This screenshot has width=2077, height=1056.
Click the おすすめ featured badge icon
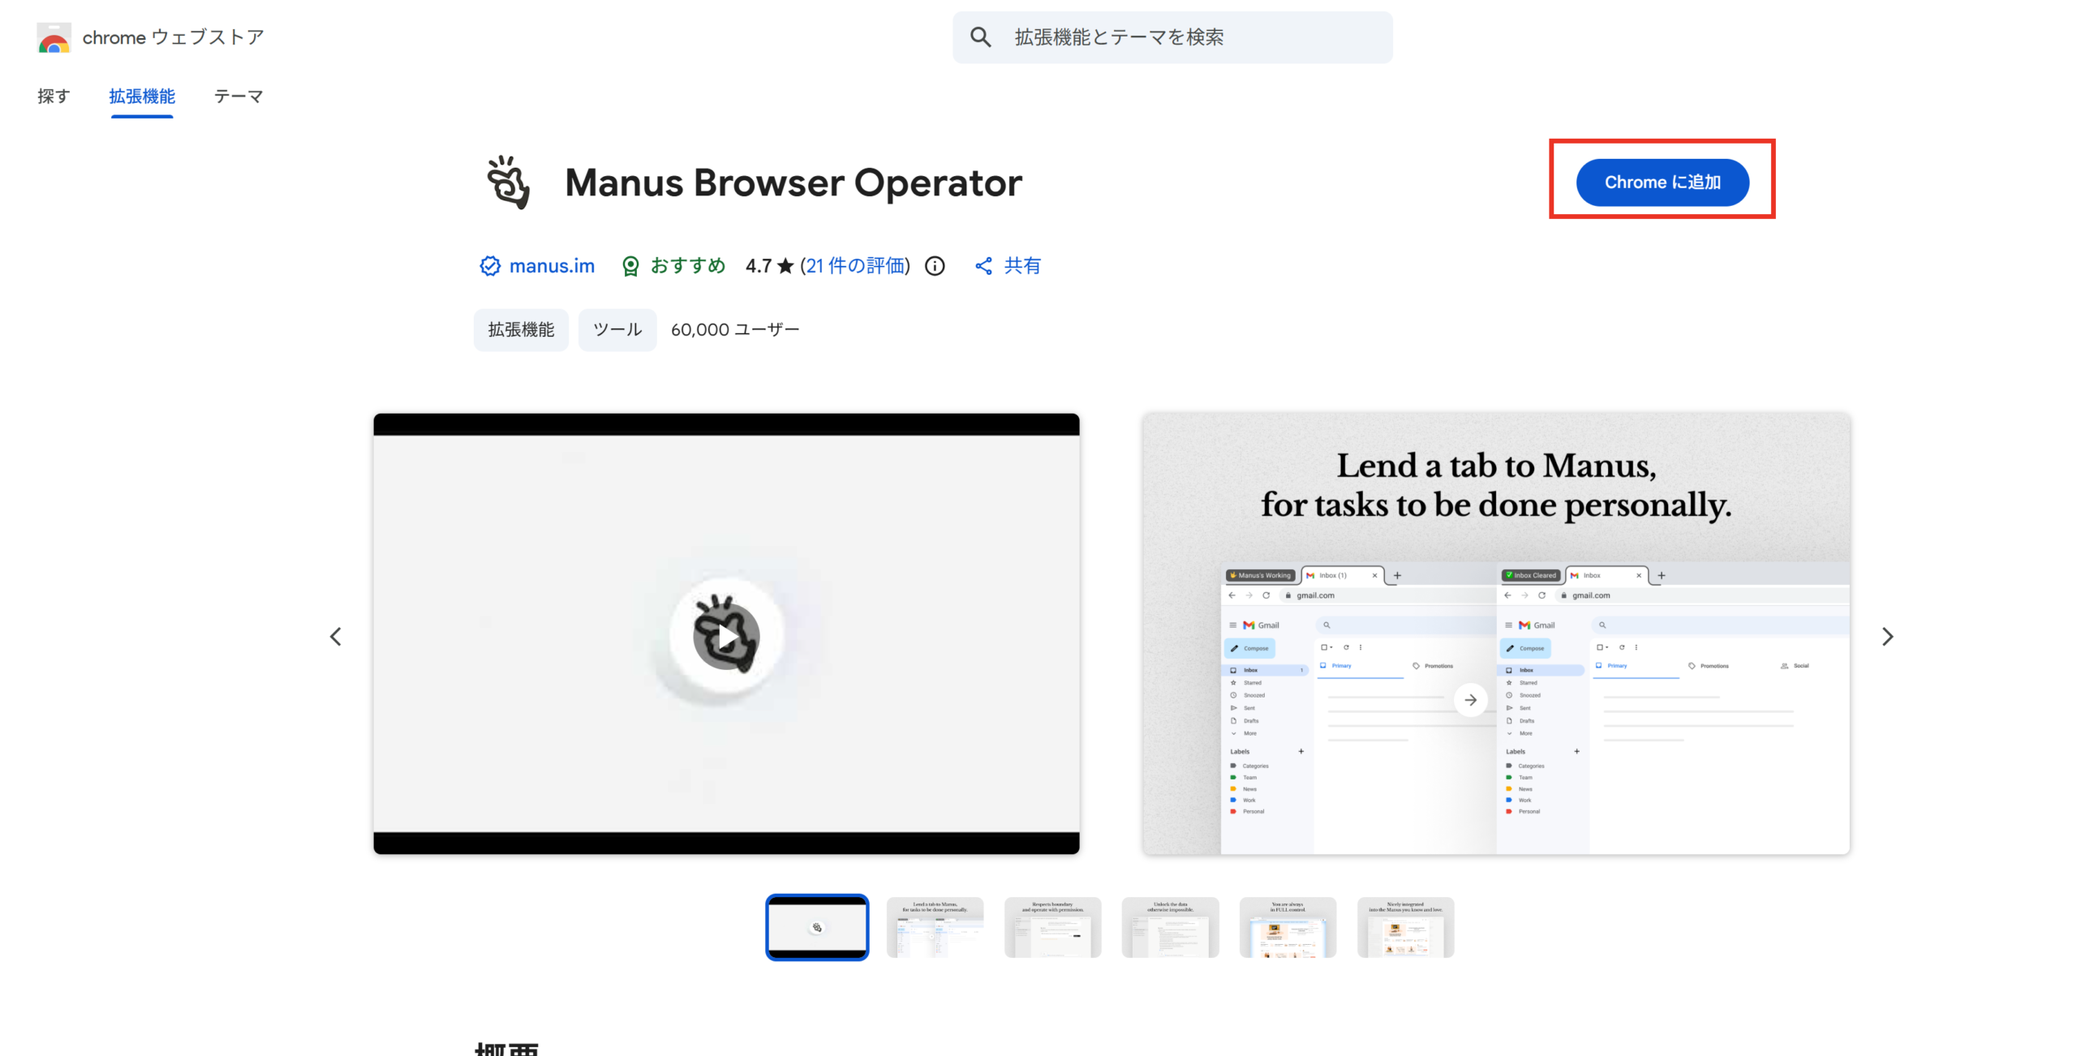630,266
